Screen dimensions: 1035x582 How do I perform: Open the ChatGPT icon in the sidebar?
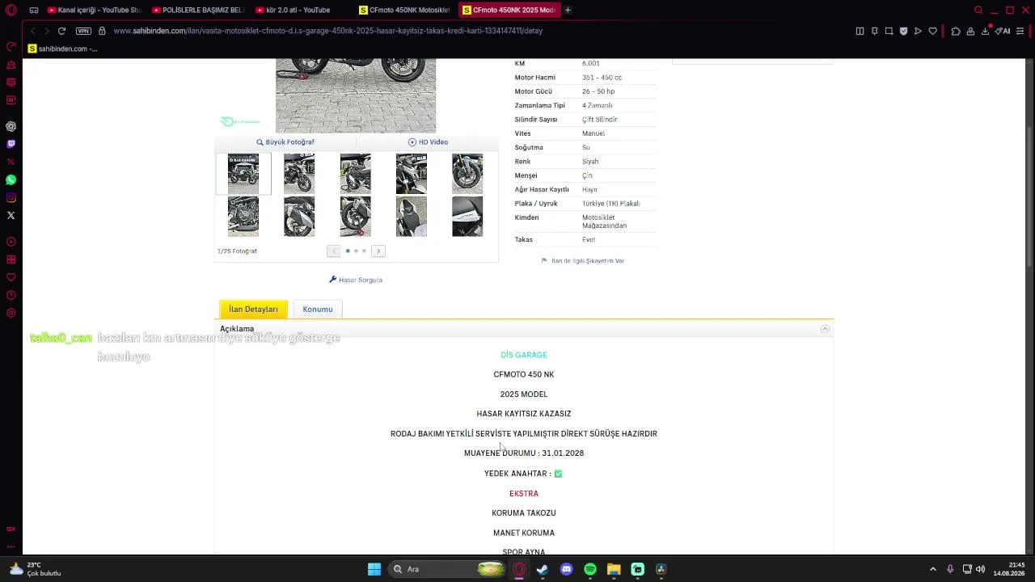point(11,126)
